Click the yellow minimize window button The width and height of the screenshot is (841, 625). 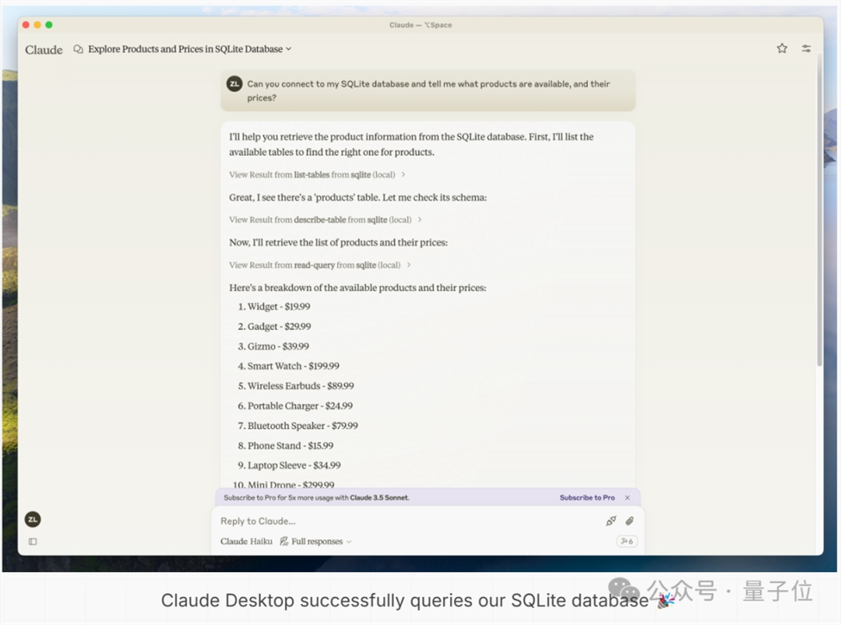click(37, 24)
